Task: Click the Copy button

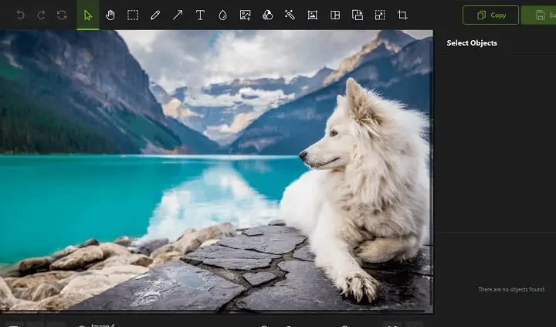Action: tap(490, 15)
